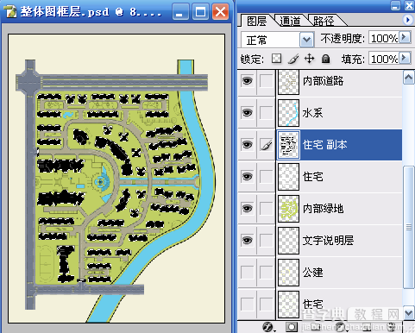Click the 内部绿地 layer thumbnail

[288, 209]
